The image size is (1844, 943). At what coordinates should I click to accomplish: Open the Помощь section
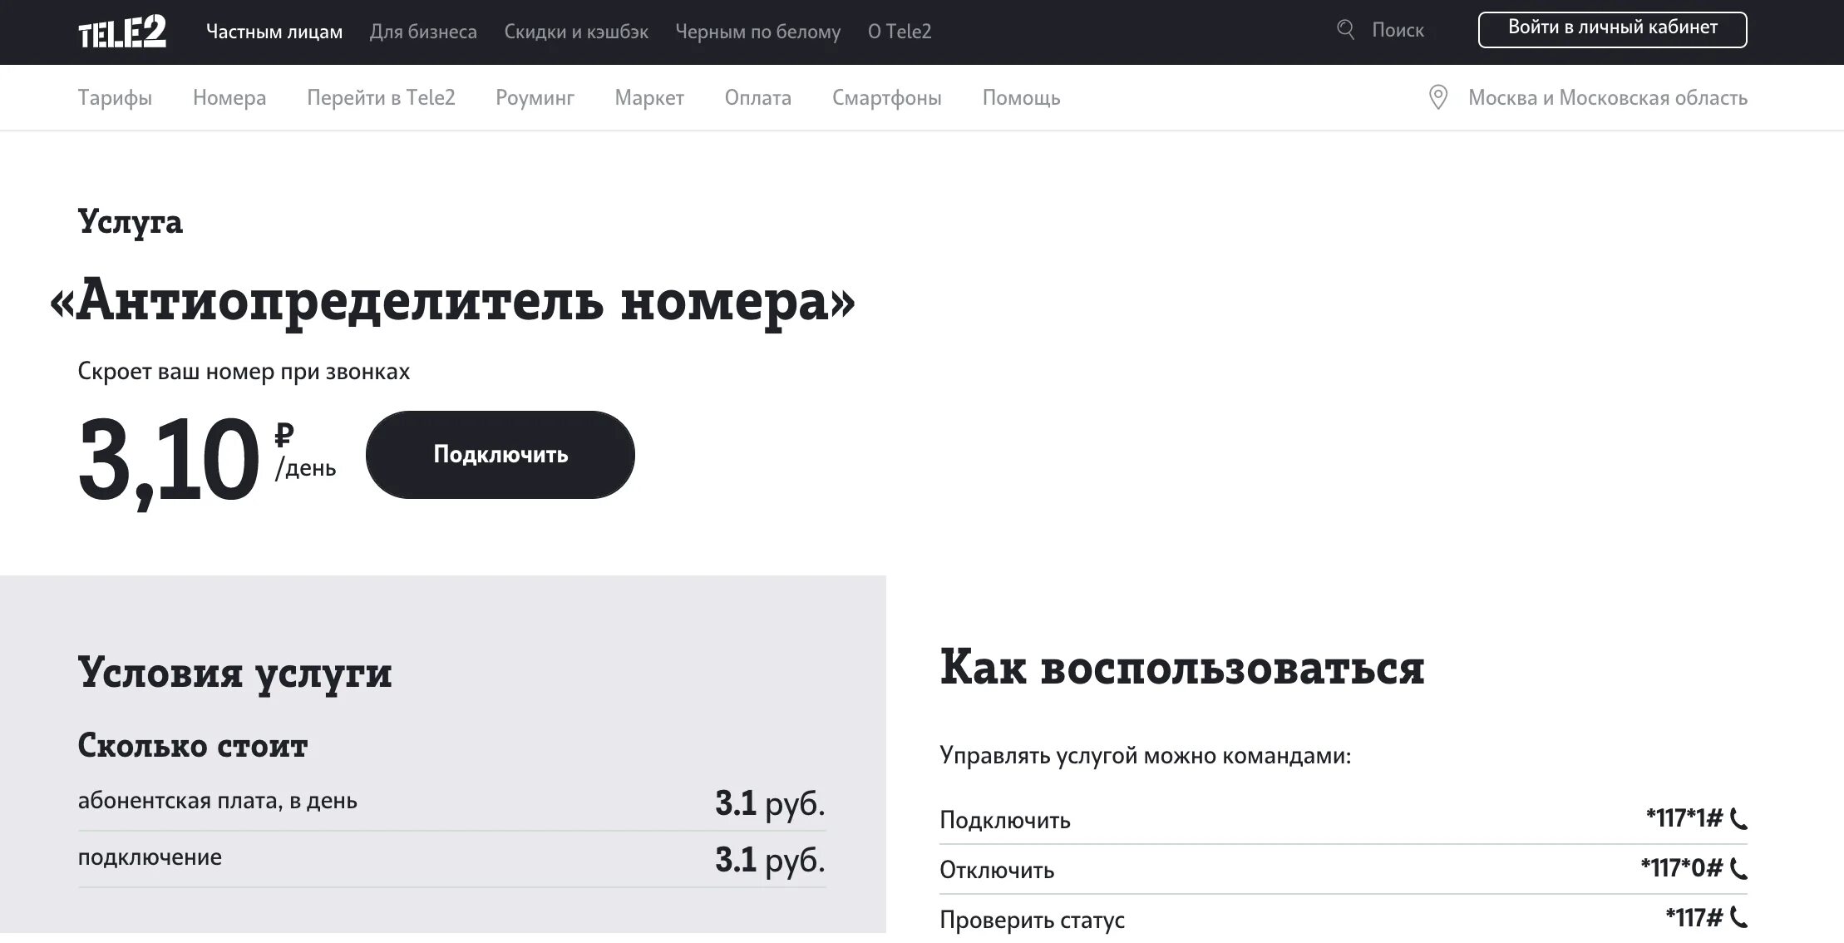(x=1021, y=98)
